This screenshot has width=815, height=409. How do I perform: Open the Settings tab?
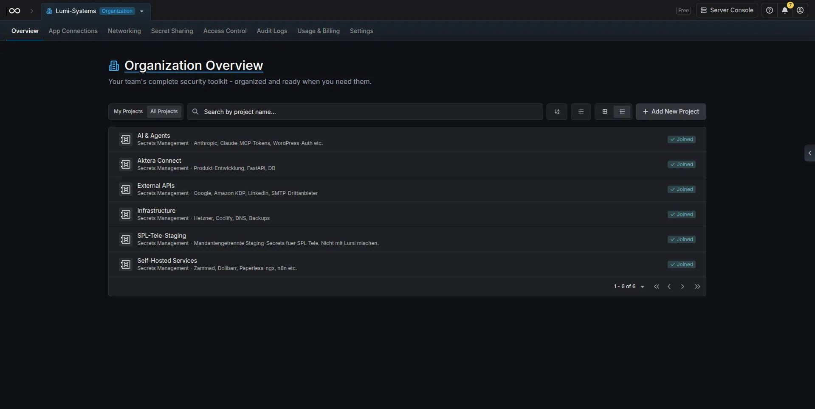pyautogui.click(x=361, y=31)
